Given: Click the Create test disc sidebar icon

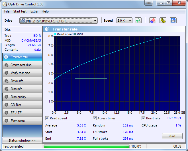Looking at the screenshot, I should point(6,65).
